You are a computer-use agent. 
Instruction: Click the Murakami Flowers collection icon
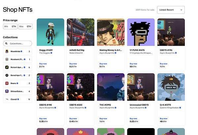pos(7,59)
